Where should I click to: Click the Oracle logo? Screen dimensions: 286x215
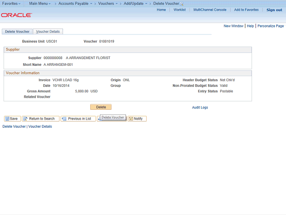(17, 15)
